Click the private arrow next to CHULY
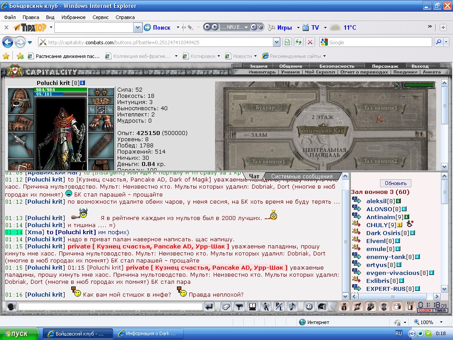Viewport: 453px width, 340px height. pos(357,224)
